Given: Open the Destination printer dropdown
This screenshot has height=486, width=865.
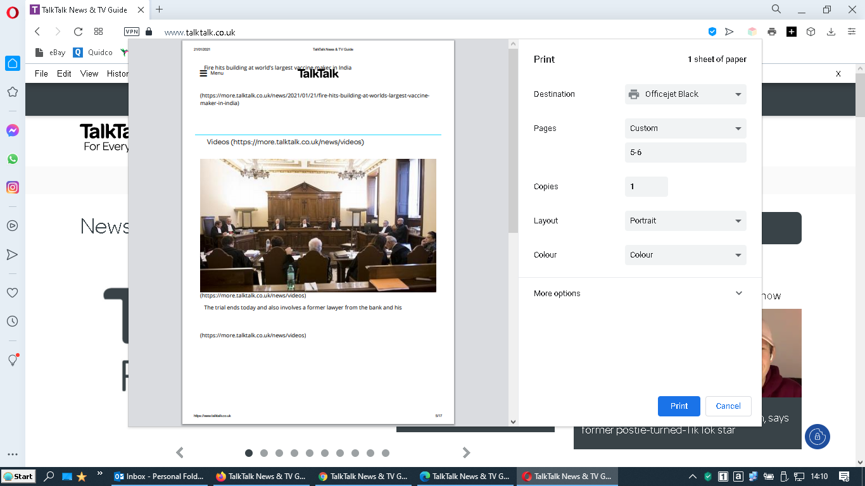Looking at the screenshot, I should pyautogui.click(x=686, y=94).
